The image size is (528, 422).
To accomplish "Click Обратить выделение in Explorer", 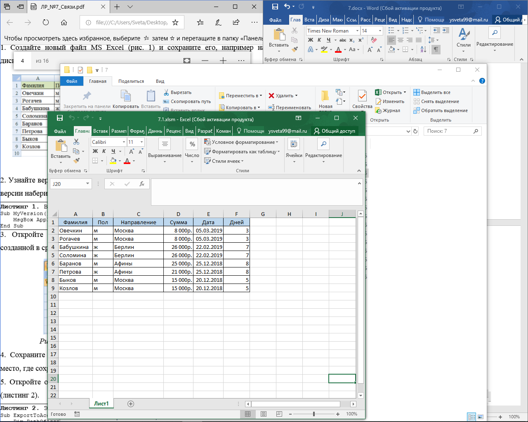I will coord(441,110).
